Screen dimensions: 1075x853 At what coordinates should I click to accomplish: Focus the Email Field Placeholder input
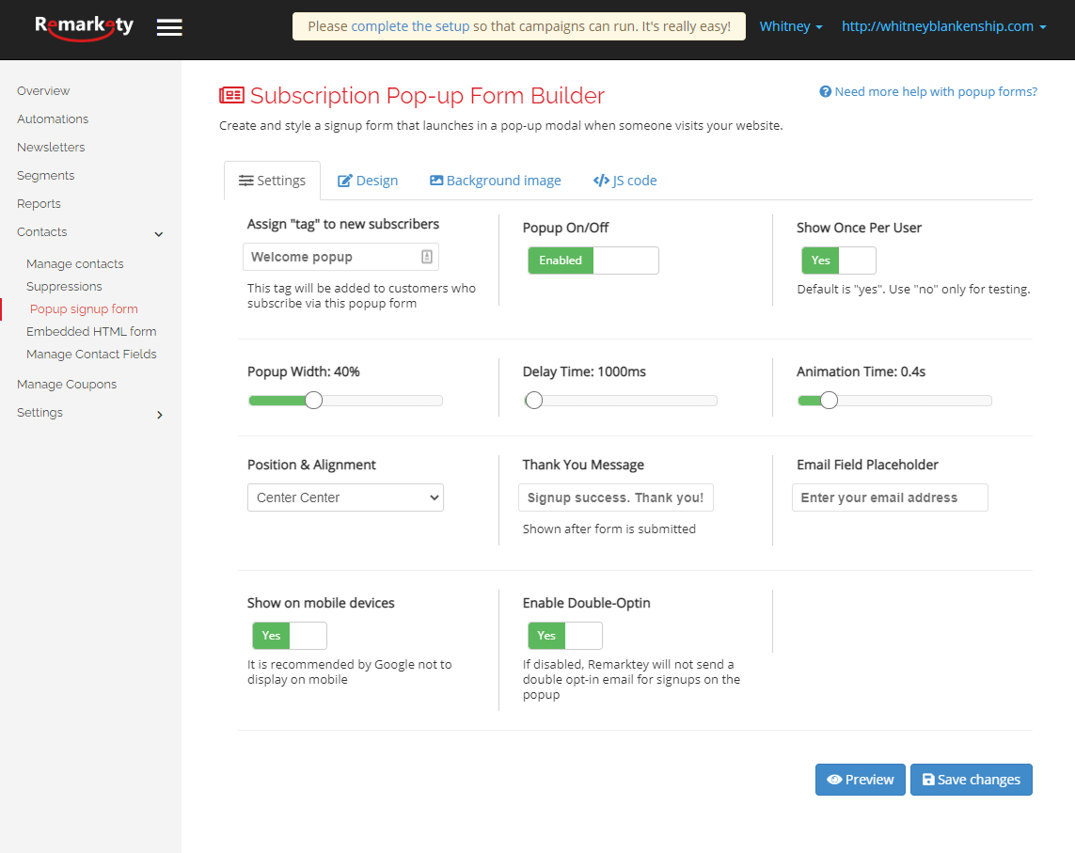click(x=890, y=498)
